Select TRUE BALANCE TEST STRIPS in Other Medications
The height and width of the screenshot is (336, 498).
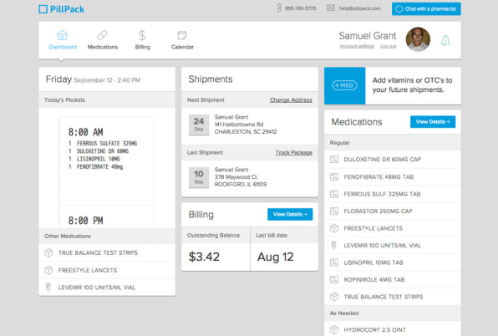(x=107, y=252)
